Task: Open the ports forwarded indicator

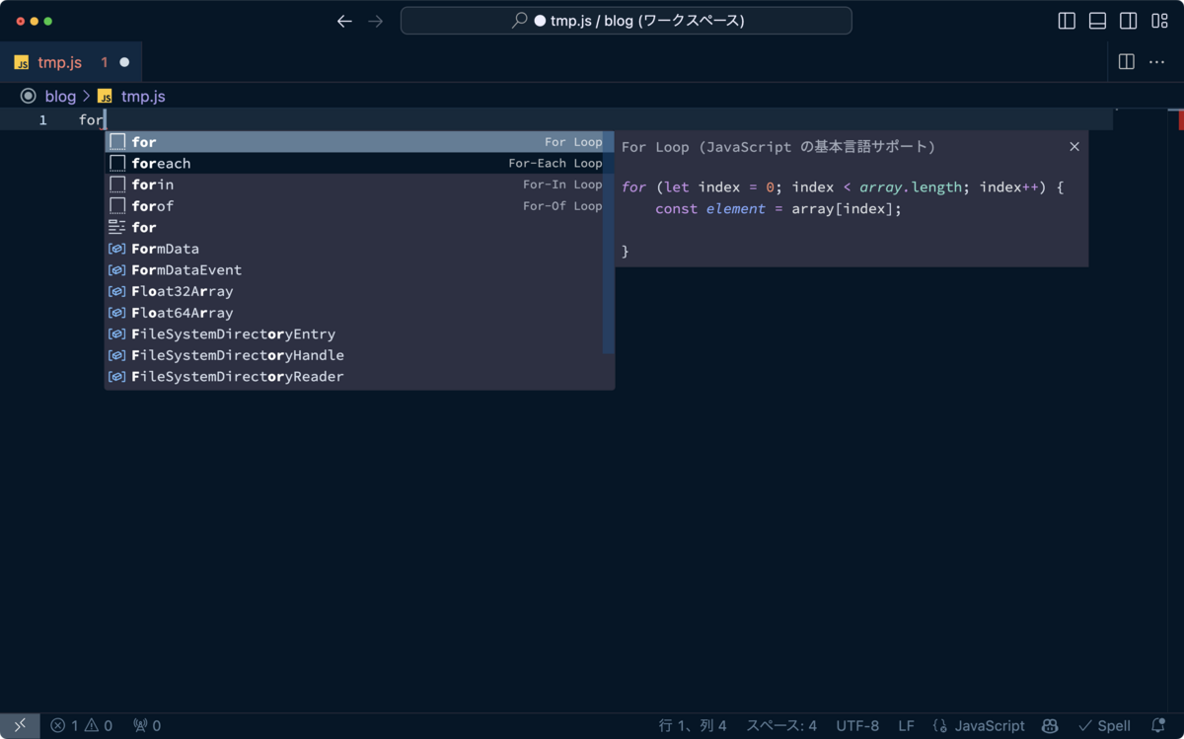Action: point(147,725)
